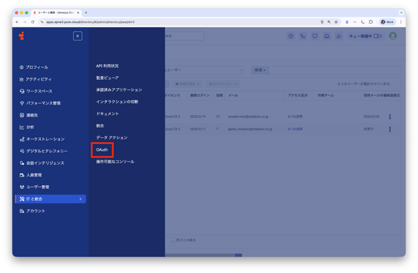The width and height of the screenshot is (418, 273).
Task: Open 会話インテリジェンス menu entry
Action: 42,163
